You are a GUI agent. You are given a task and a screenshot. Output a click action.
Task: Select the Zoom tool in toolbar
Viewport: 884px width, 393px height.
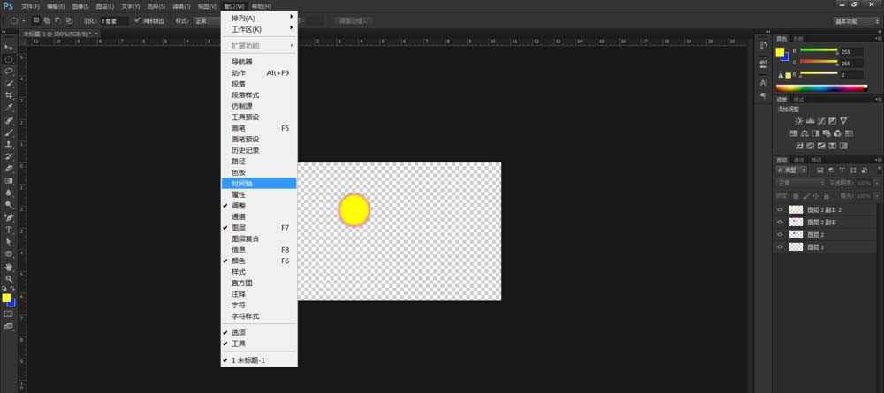(x=9, y=278)
